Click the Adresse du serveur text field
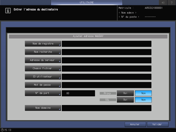This screenshot has width=176, height=132. [107, 60]
